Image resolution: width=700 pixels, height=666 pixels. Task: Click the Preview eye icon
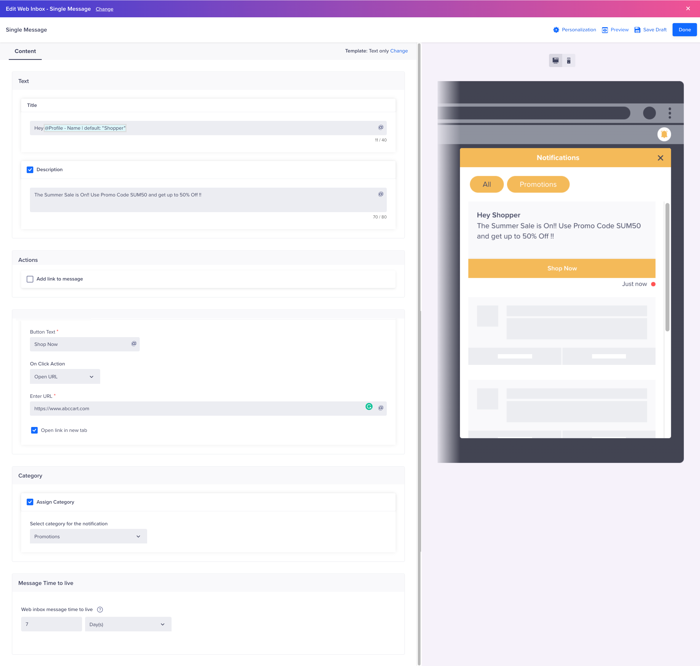(x=605, y=30)
